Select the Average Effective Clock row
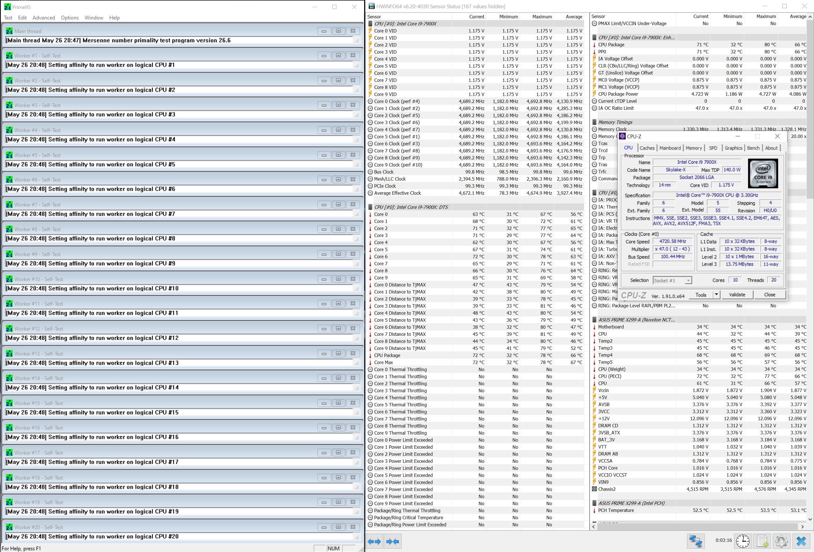Screen dimensions: 814x552 (475, 193)
